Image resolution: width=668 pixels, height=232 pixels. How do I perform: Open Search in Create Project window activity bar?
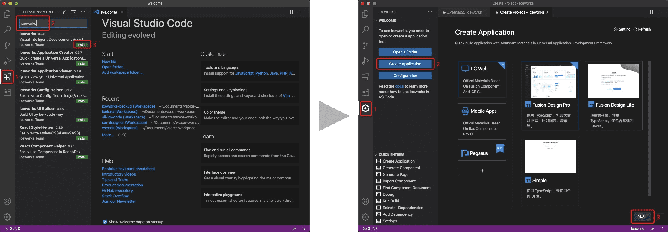pos(365,29)
